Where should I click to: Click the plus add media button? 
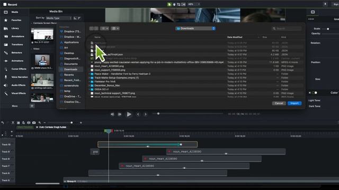click(x=32, y=106)
